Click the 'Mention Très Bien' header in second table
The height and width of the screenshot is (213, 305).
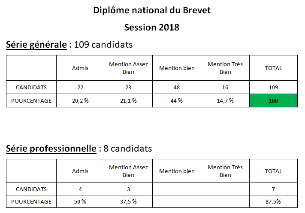tap(225, 171)
